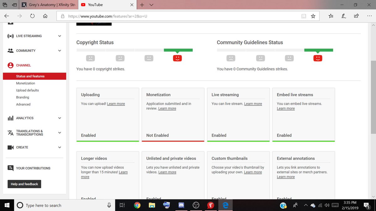Expand Analytics sidebar section
Screen dimensions: 376x211
tap(60, 118)
